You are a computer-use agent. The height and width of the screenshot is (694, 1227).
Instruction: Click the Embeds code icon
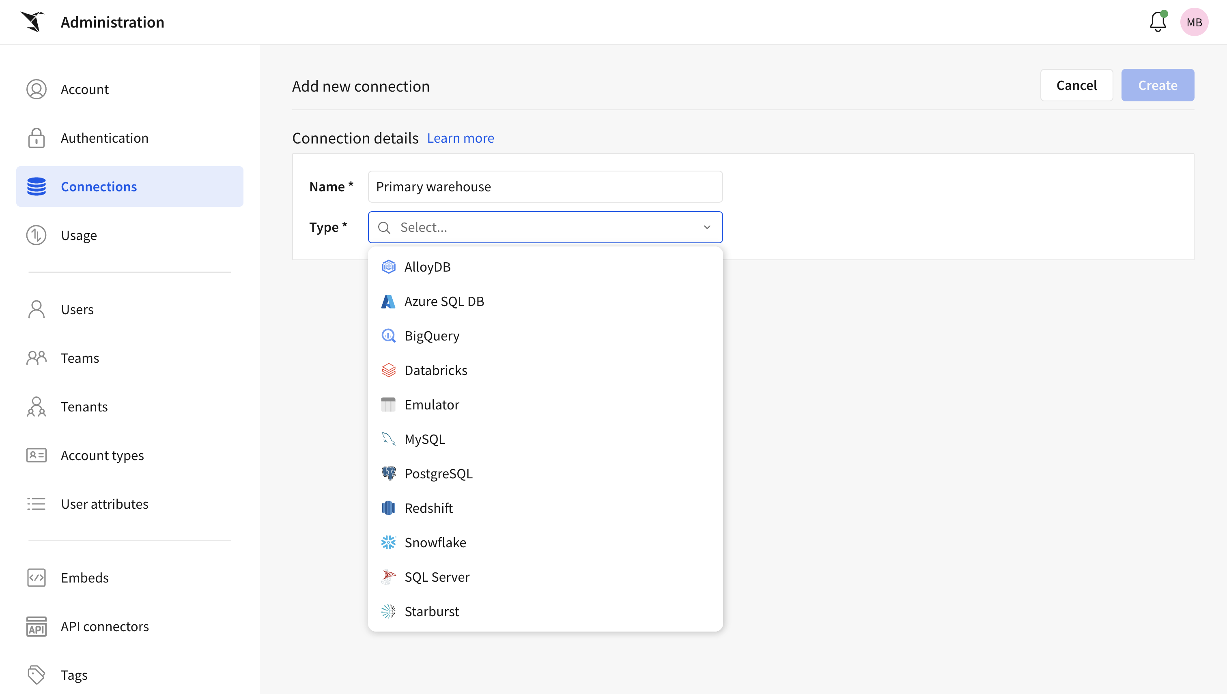[36, 578]
